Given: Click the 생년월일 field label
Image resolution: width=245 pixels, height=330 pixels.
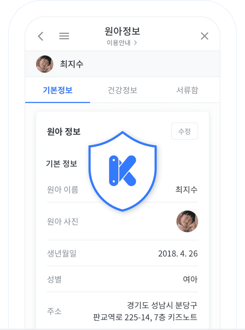Looking at the screenshot, I should pos(61,254).
